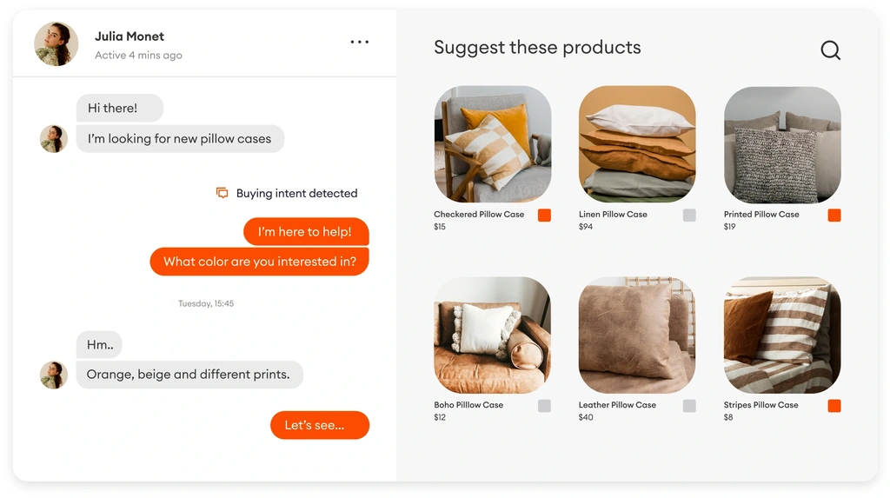The width and height of the screenshot is (890, 498).
Task: Open the Checkered Pillow Case image
Action: (x=493, y=144)
